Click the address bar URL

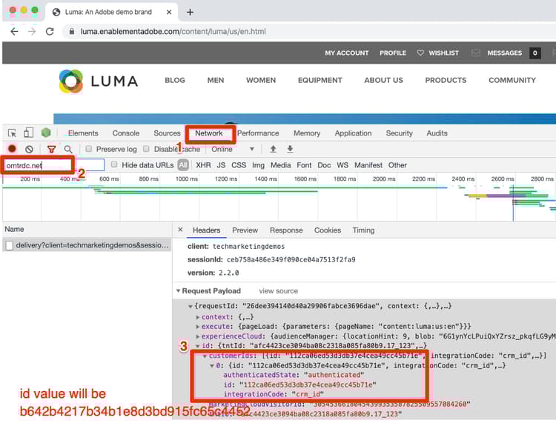(x=173, y=32)
